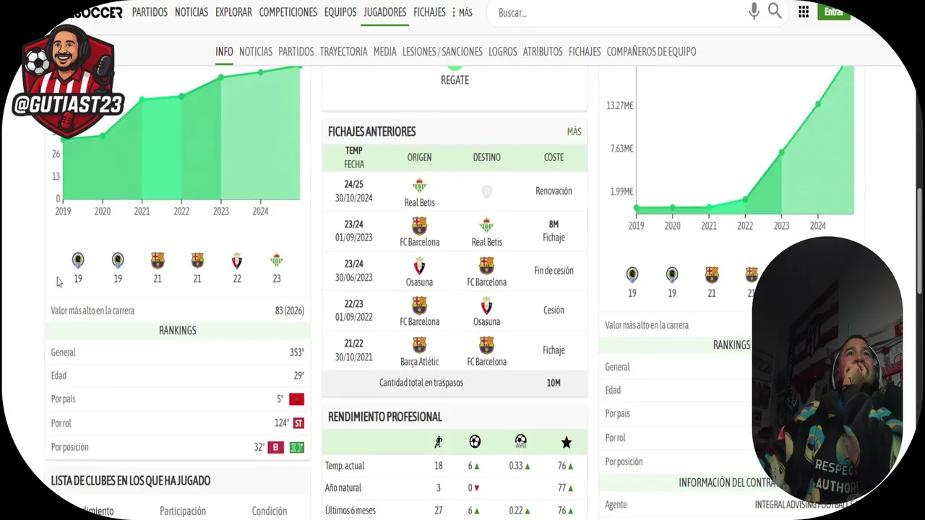925x520 pixels.
Task: Click FC Barcelona origin crest in 01/09/2022 row
Action: (419, 305)
